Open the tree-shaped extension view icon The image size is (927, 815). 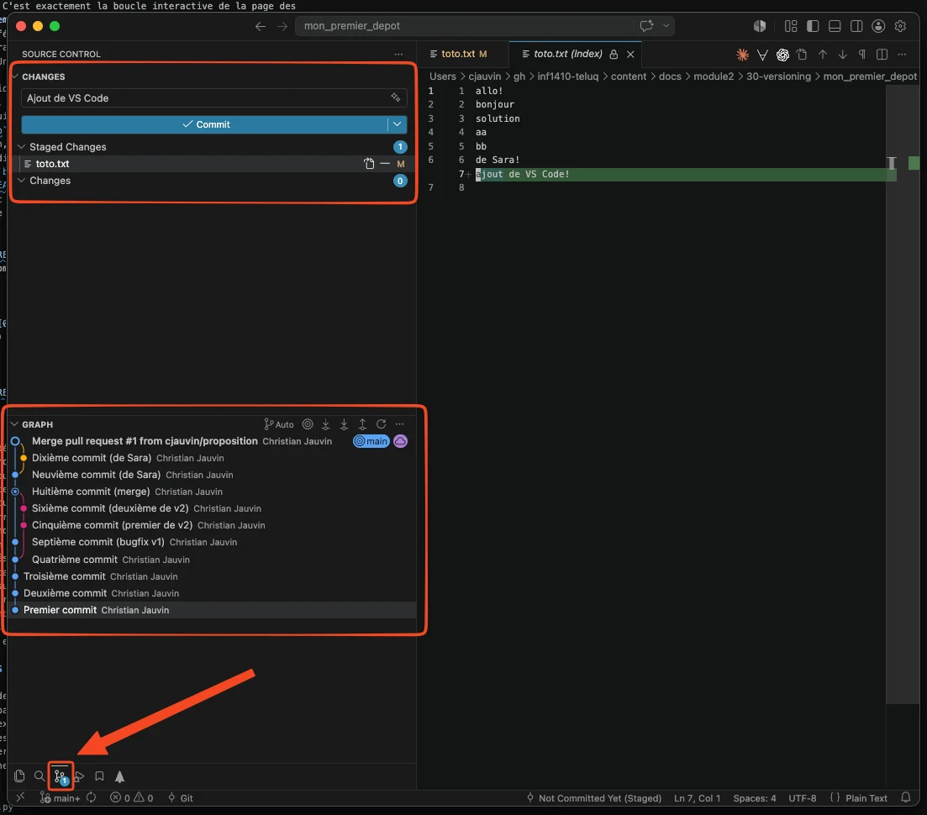[x=119, y=776]
